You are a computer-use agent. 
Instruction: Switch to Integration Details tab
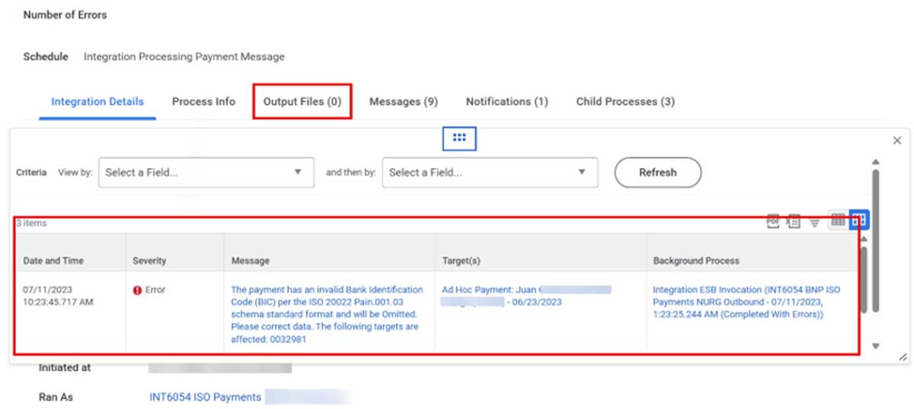[97, 101]
